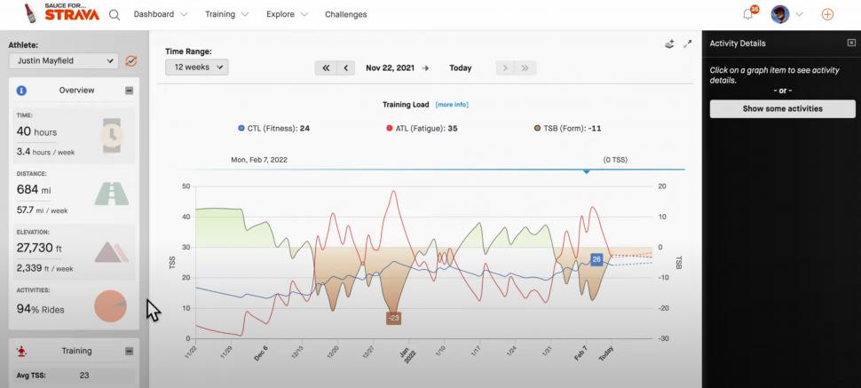Go to the next period arrow
The image size is (861, 388).
(505, 68)
